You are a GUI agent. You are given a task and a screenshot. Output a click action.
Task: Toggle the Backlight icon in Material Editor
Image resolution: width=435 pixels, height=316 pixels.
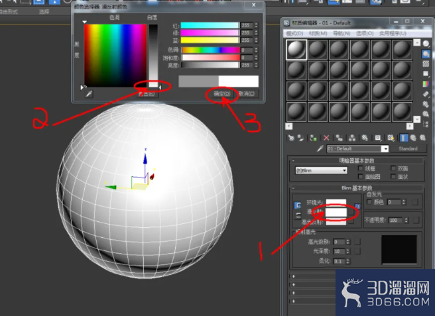pos(426,54)
